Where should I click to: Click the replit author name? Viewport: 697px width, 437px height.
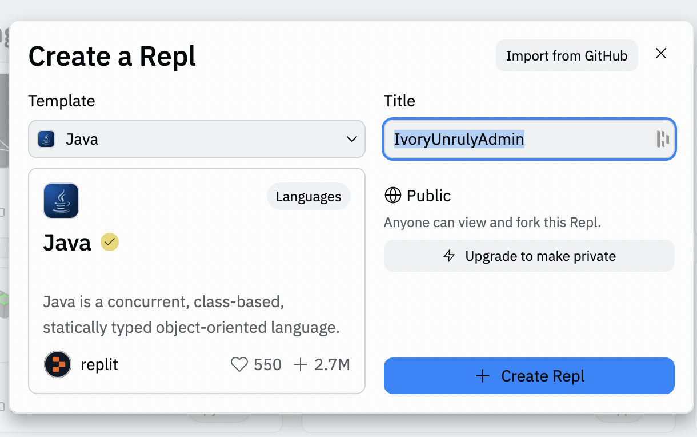[99, 365]
